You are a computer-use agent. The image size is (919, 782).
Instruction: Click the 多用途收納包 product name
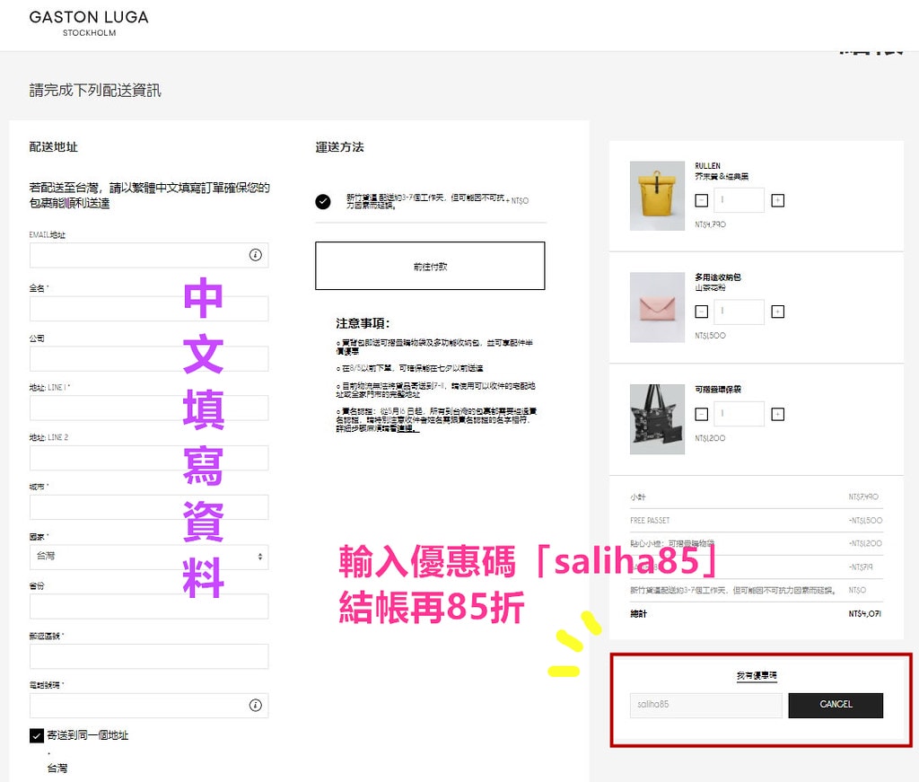click(x=718, y=277)
